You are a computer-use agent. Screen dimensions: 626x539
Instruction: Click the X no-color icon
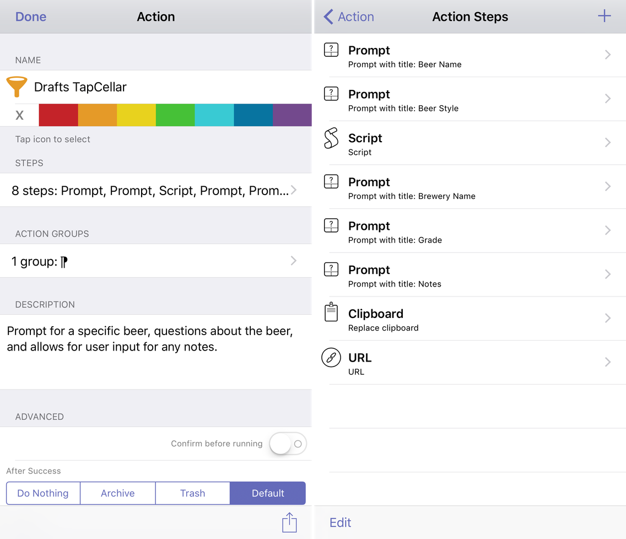coord(20,115)
